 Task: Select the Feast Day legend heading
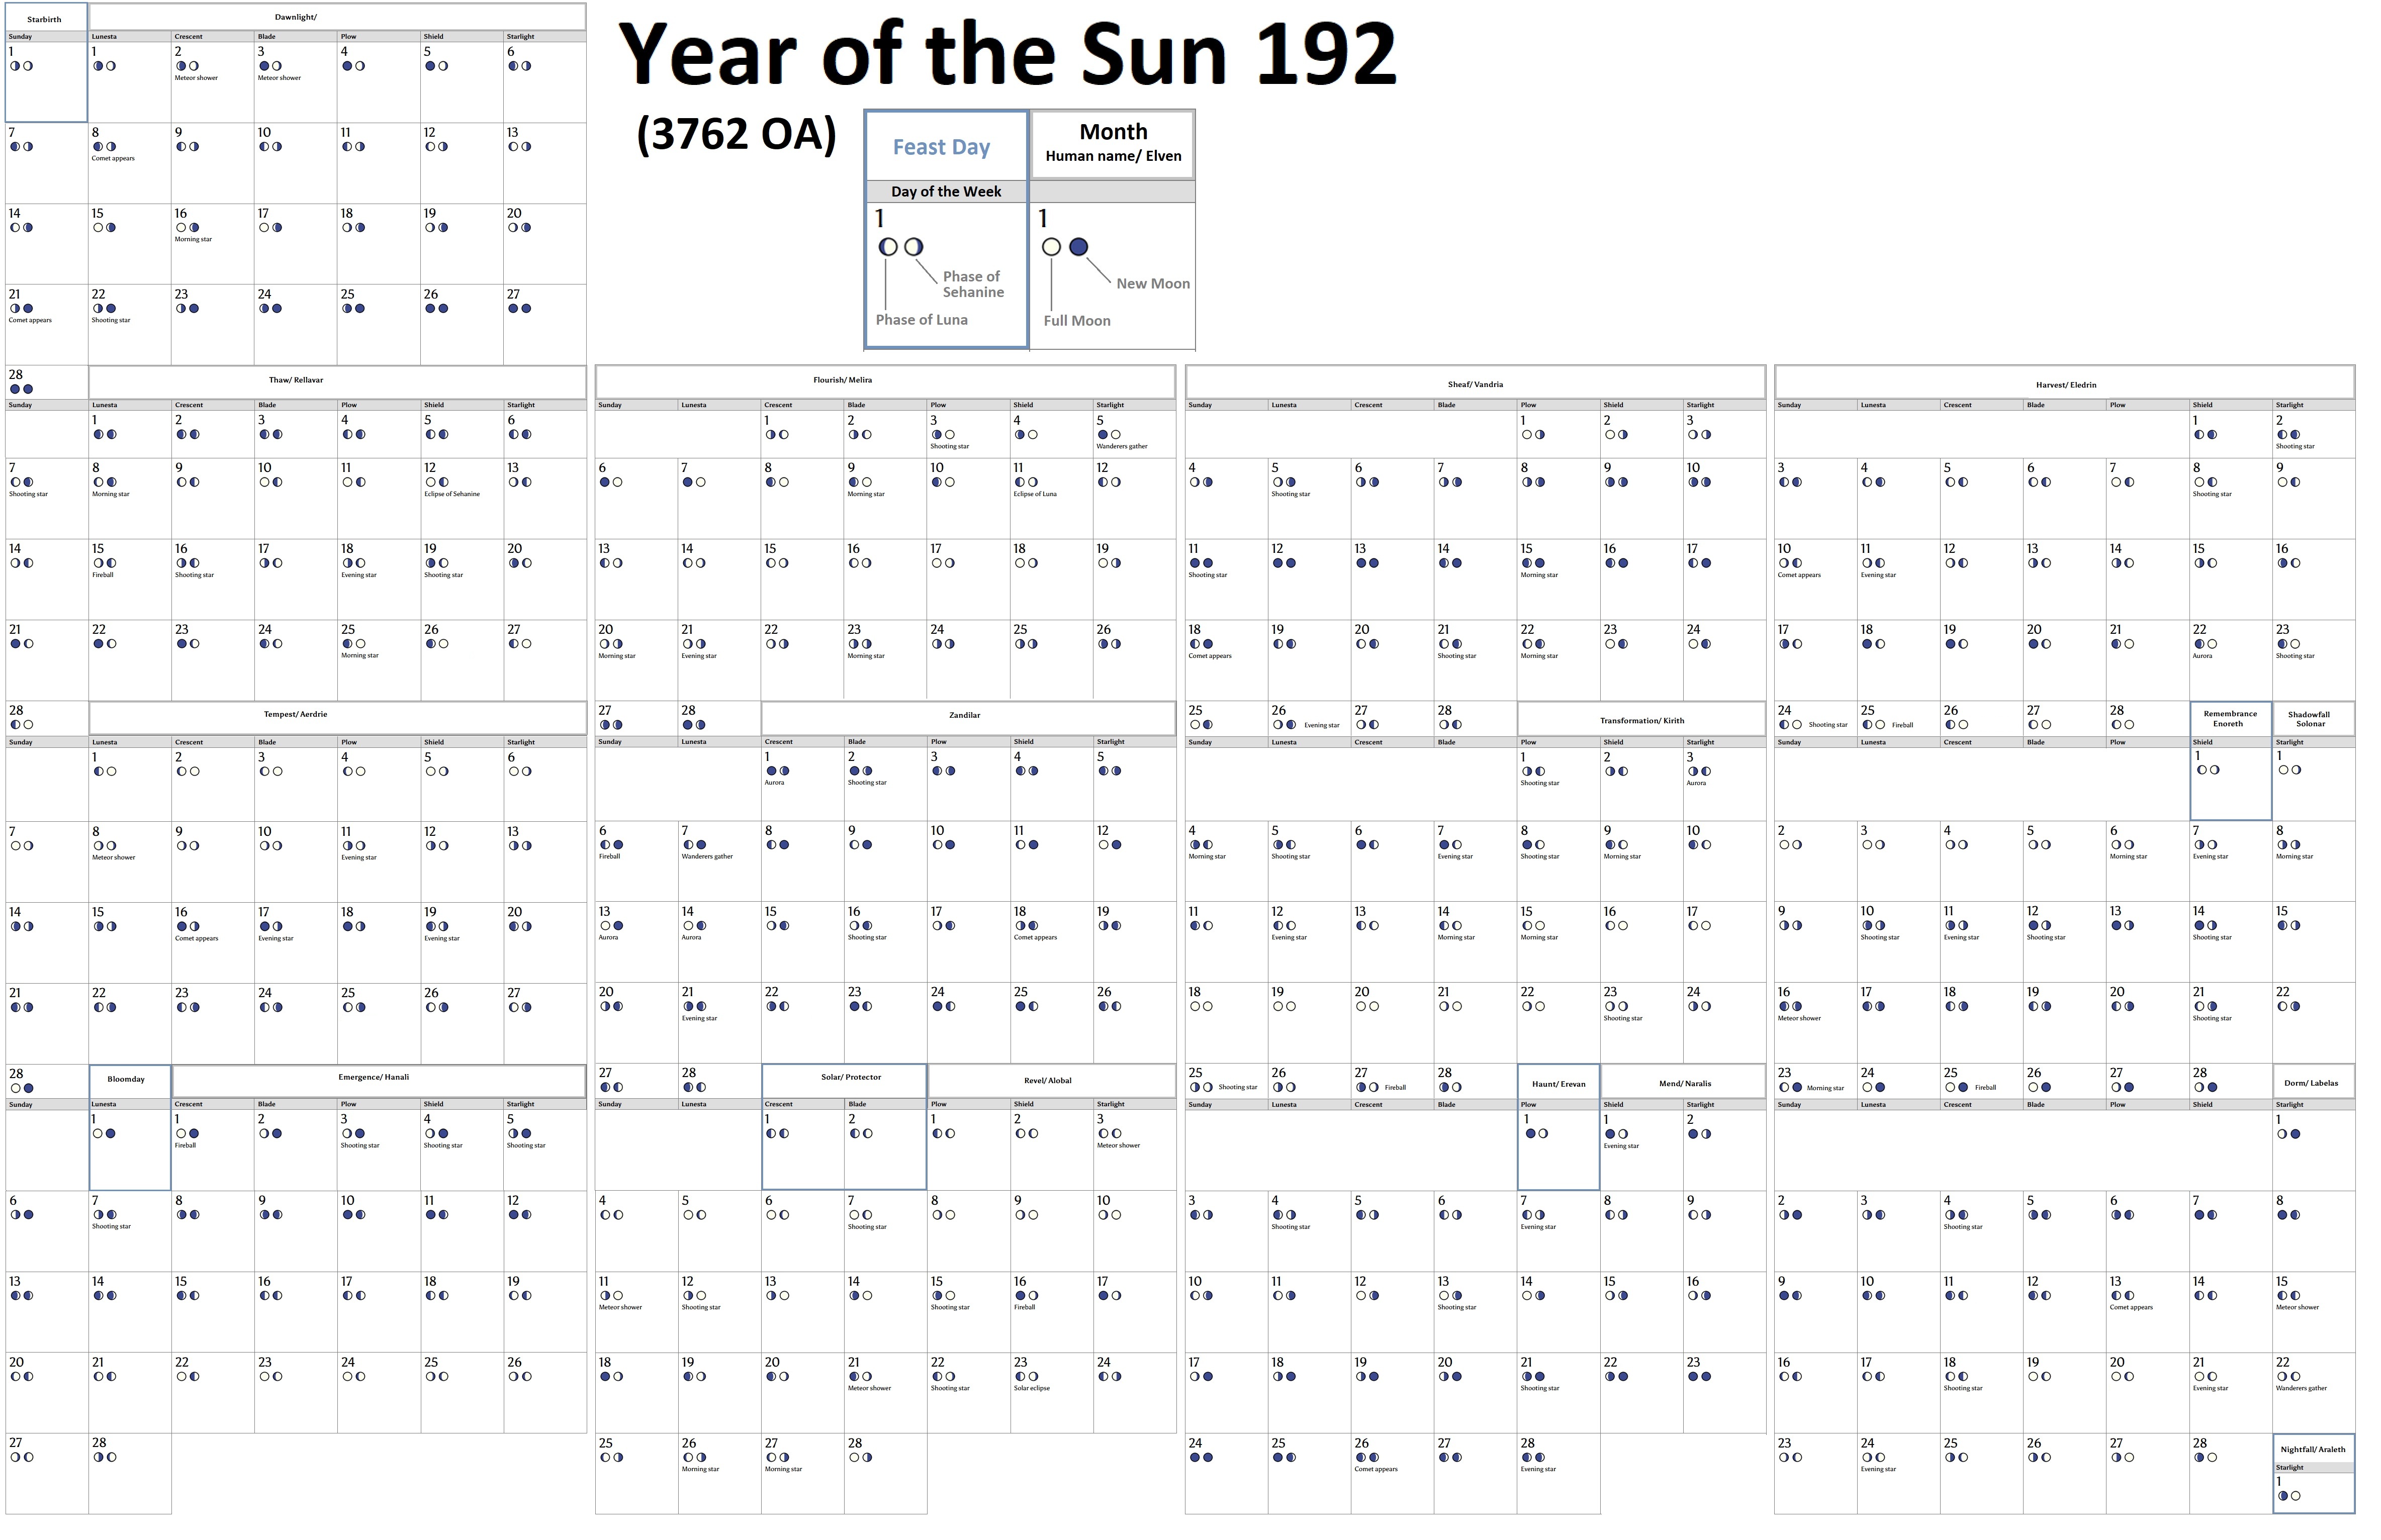pyautogui.click(x=941, y=147)
